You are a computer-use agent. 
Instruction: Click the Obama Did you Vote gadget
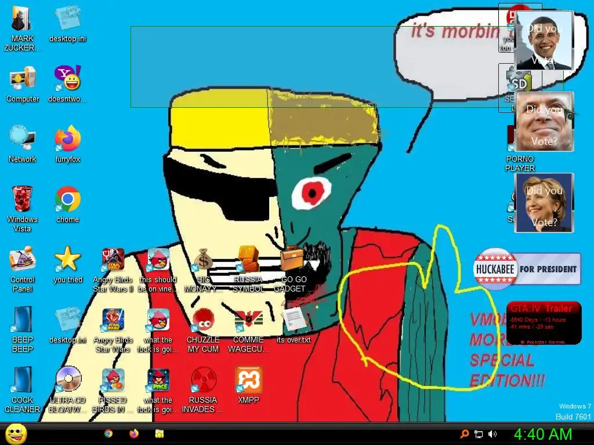544,41
